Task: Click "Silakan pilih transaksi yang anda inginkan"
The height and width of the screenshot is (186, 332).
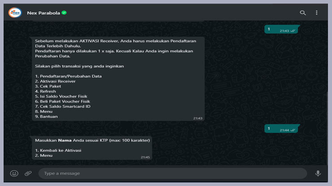Action: point(79,66)
